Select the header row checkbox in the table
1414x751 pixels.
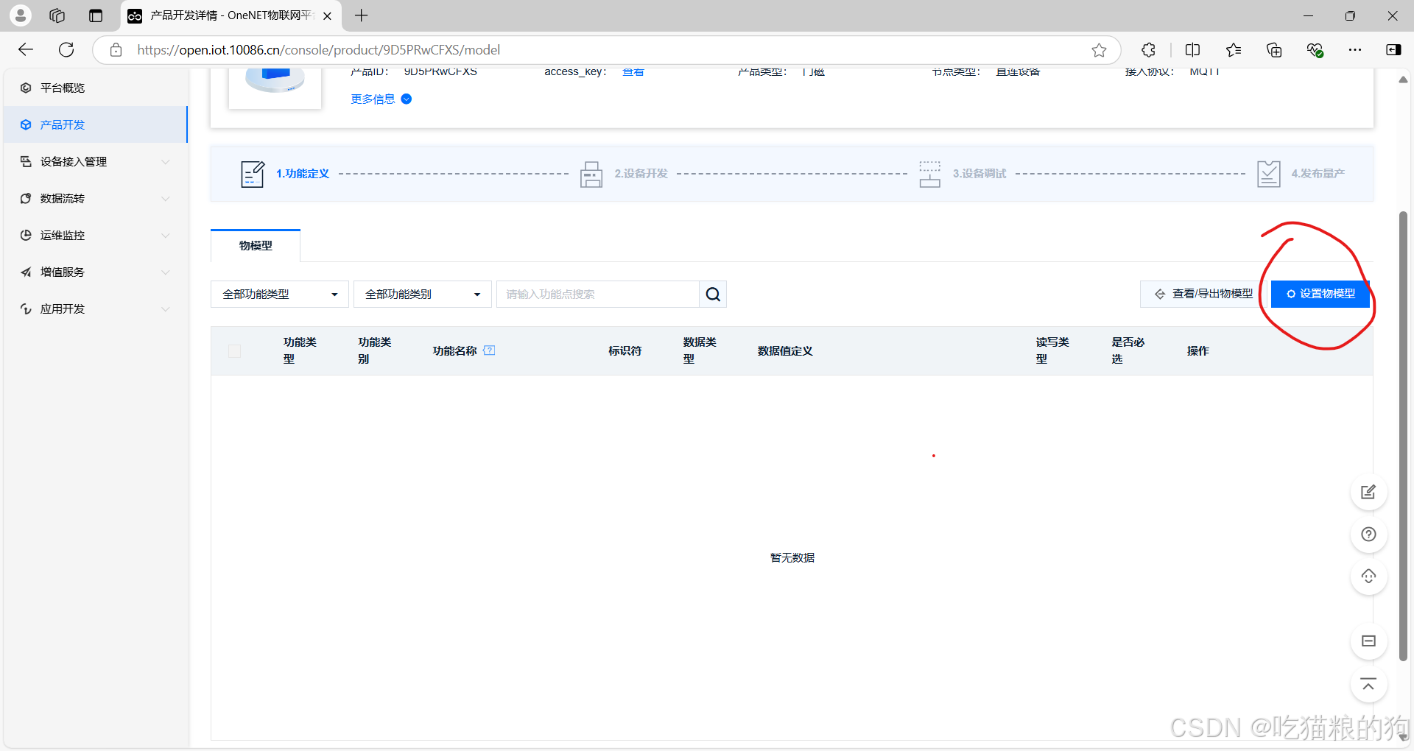pyautogui.click(x=234, y=351)
